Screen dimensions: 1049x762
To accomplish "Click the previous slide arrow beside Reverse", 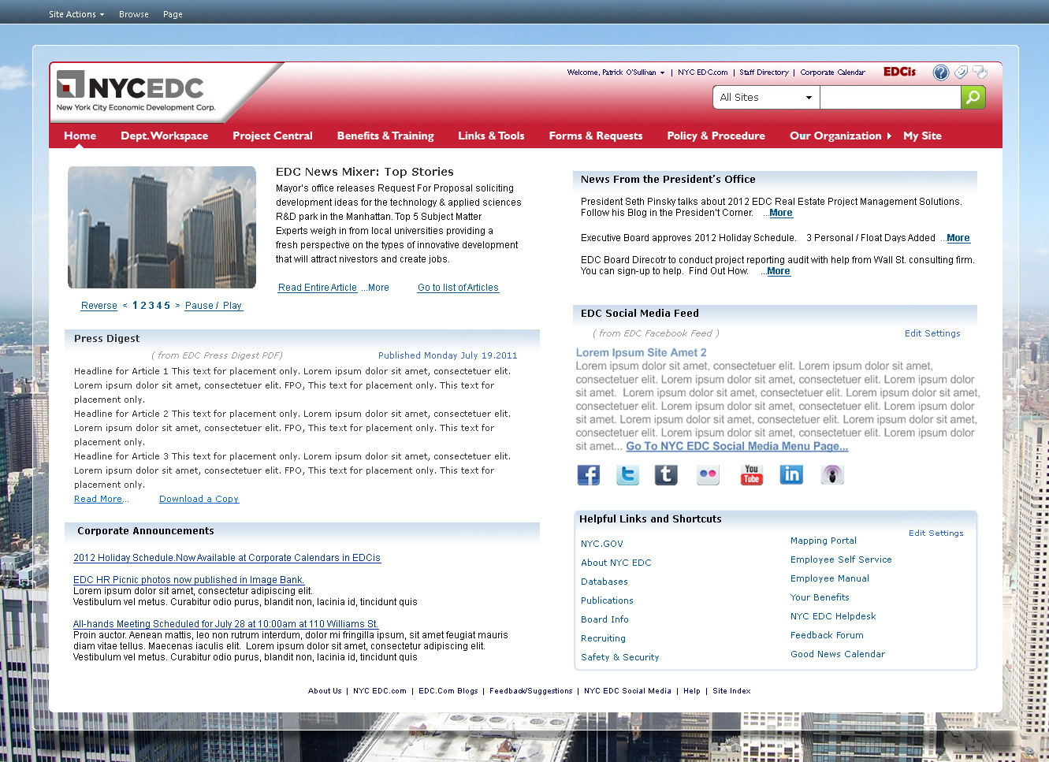I will pyautogui.click(x=125, y=306).
